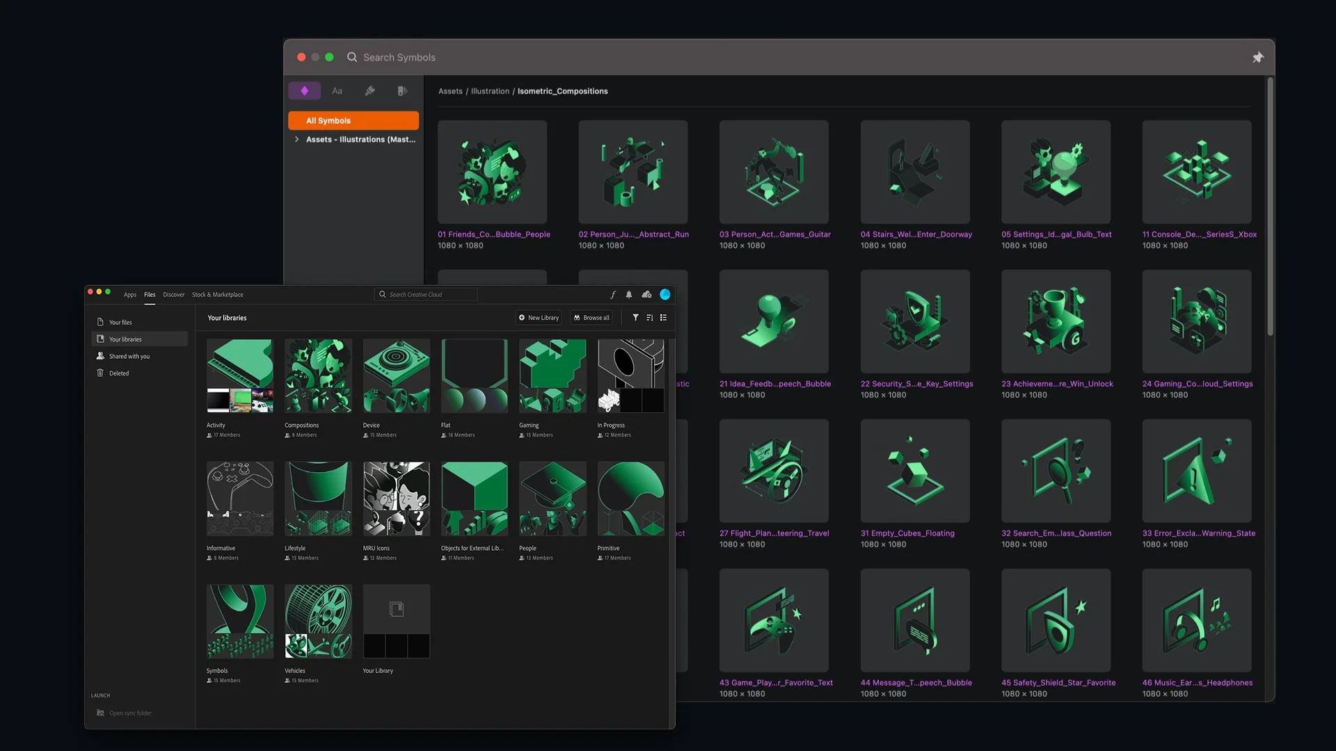
Task: Pin the symbols window with the pin icon
Action: pos(1257,58)
